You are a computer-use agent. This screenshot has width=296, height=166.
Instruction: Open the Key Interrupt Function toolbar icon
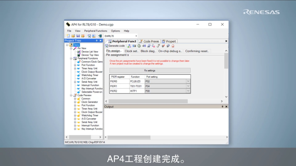coord(168,46)
